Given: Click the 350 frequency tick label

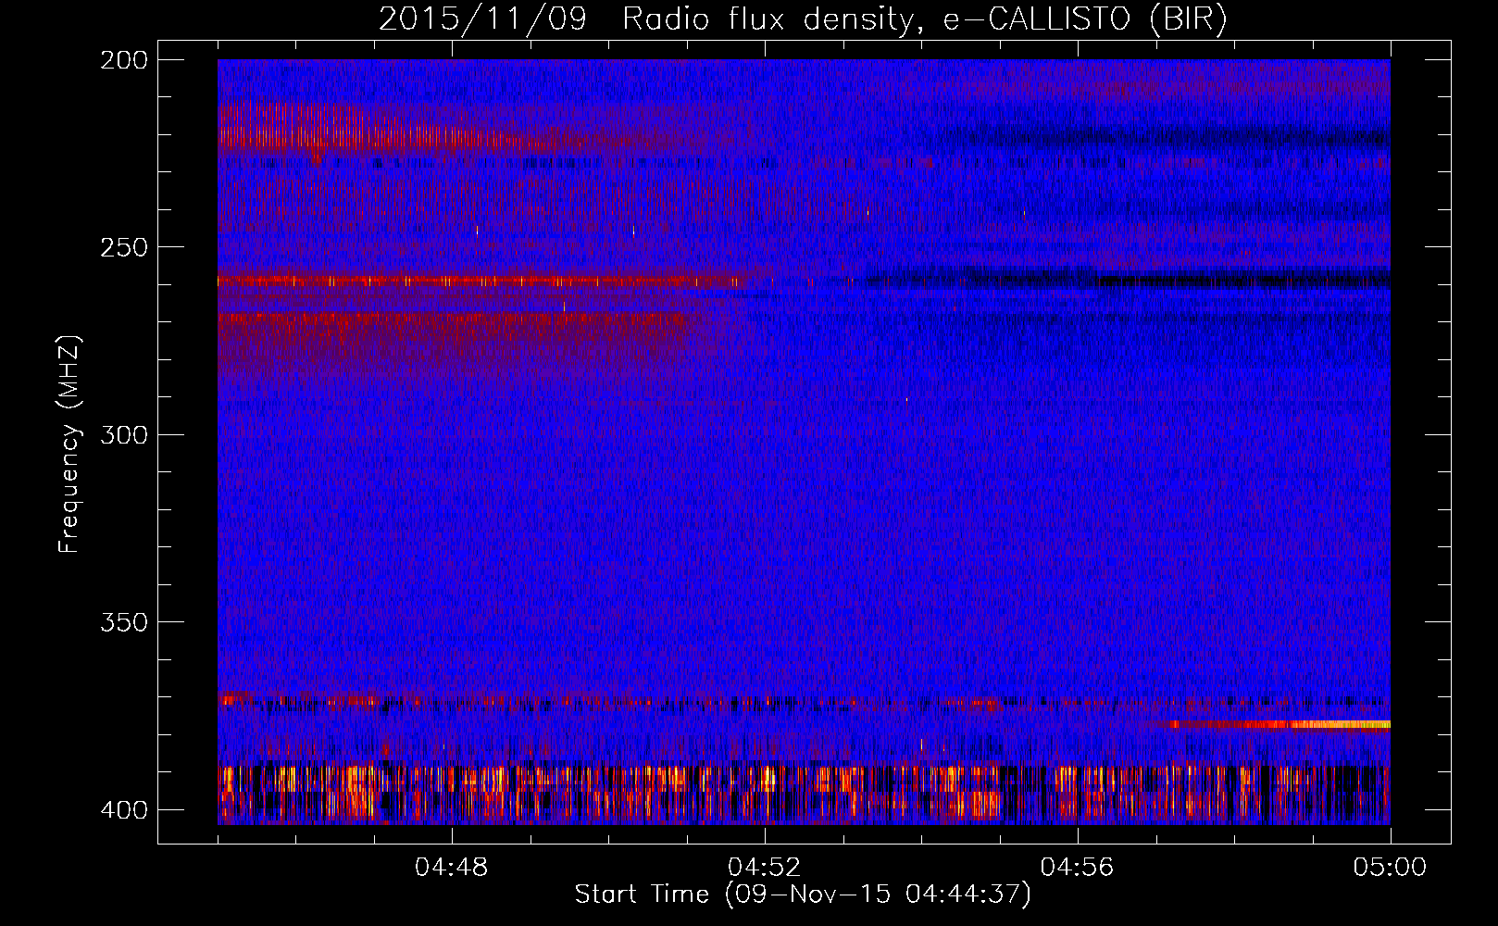Looking at the screenshot, I should (124, 621).
